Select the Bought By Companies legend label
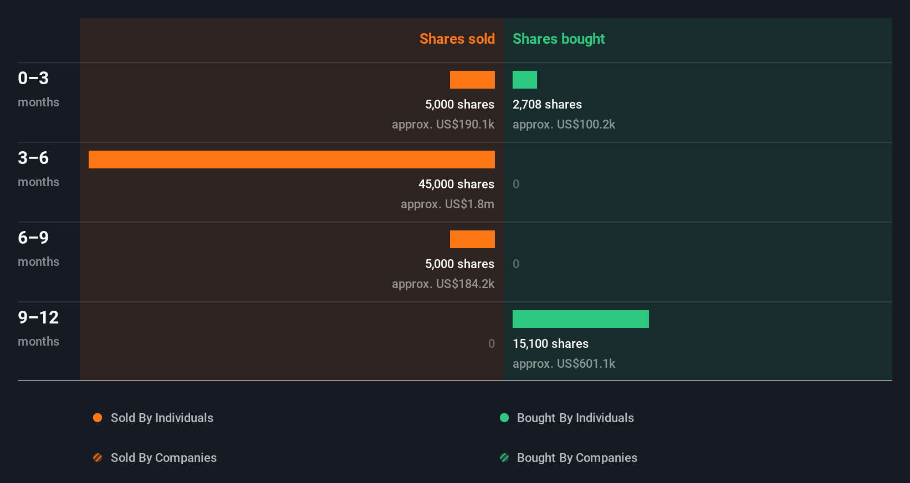The width and height of the screenshot is (910, 483). tap(577, 458)
